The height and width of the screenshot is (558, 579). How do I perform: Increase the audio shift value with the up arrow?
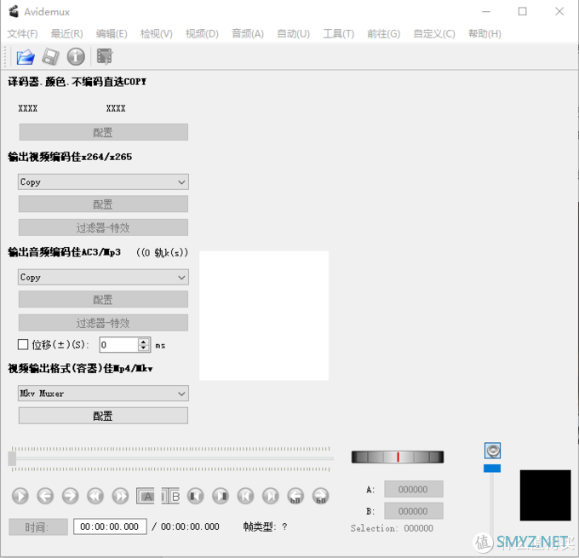point(144,342)
